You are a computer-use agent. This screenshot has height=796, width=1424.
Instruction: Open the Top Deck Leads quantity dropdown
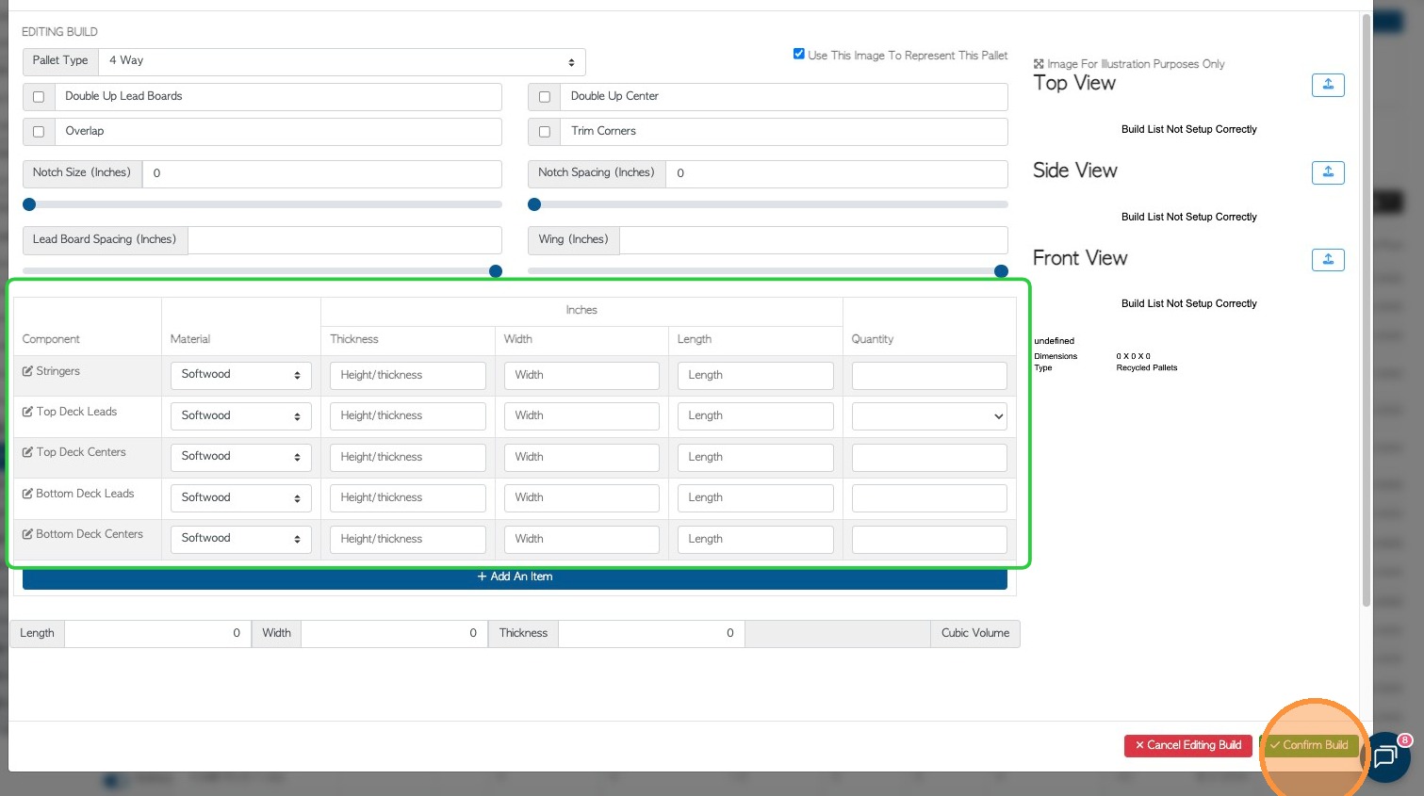[x=929, y=416]
